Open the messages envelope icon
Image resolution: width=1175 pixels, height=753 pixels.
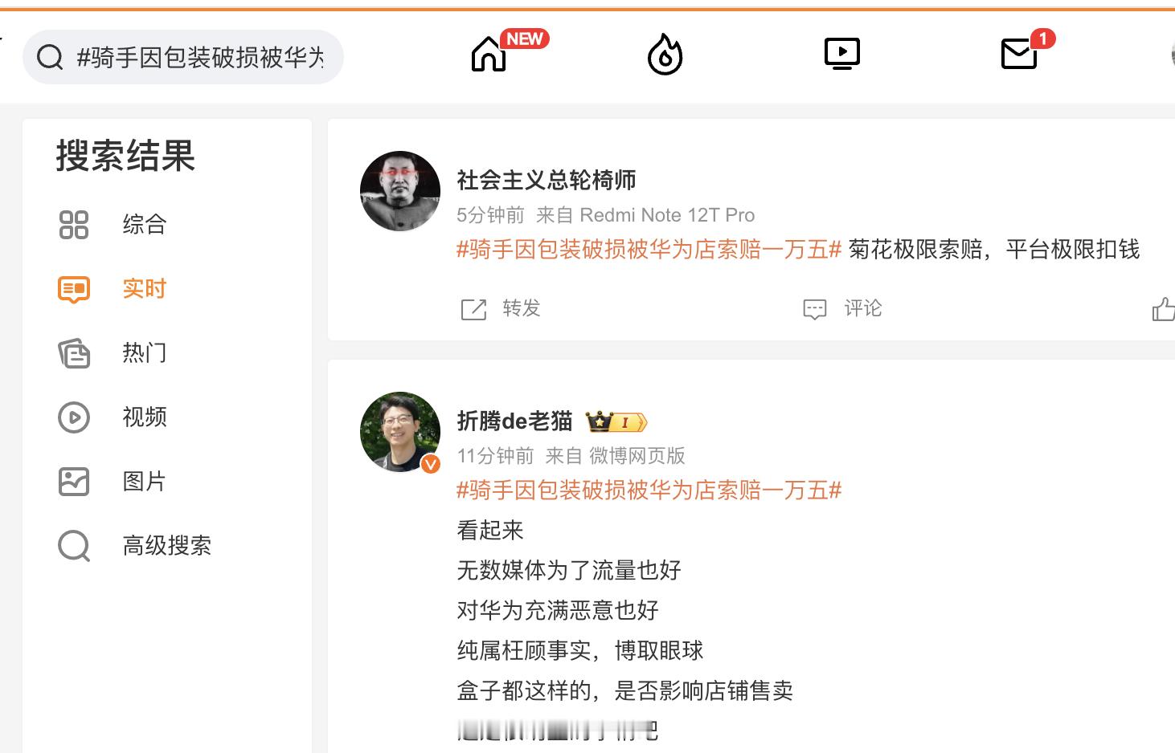(x=1019, y=55)
